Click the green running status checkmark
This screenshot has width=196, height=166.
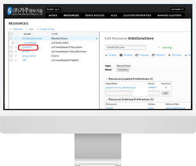click(x=159, y=47)
